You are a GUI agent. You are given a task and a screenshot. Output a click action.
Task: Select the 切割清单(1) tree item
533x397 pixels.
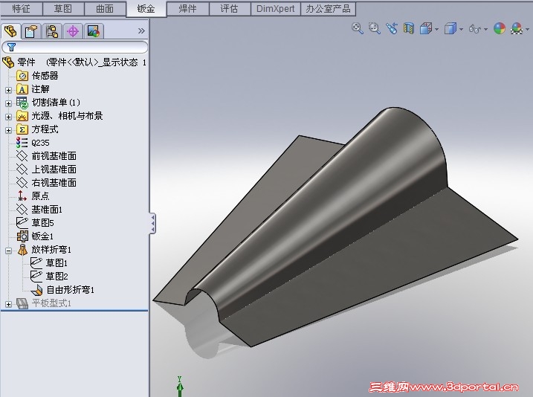coord(56,103)
